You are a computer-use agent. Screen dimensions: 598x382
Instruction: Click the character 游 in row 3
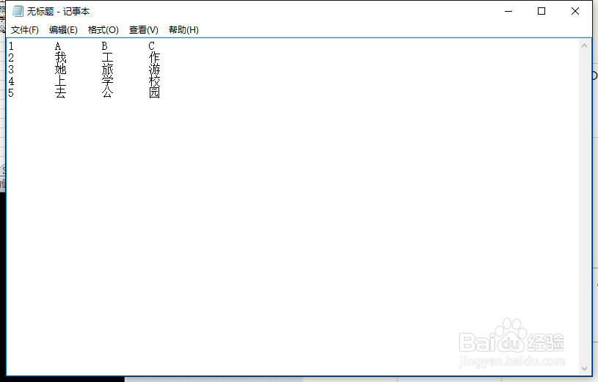click(x=155, y=70)
